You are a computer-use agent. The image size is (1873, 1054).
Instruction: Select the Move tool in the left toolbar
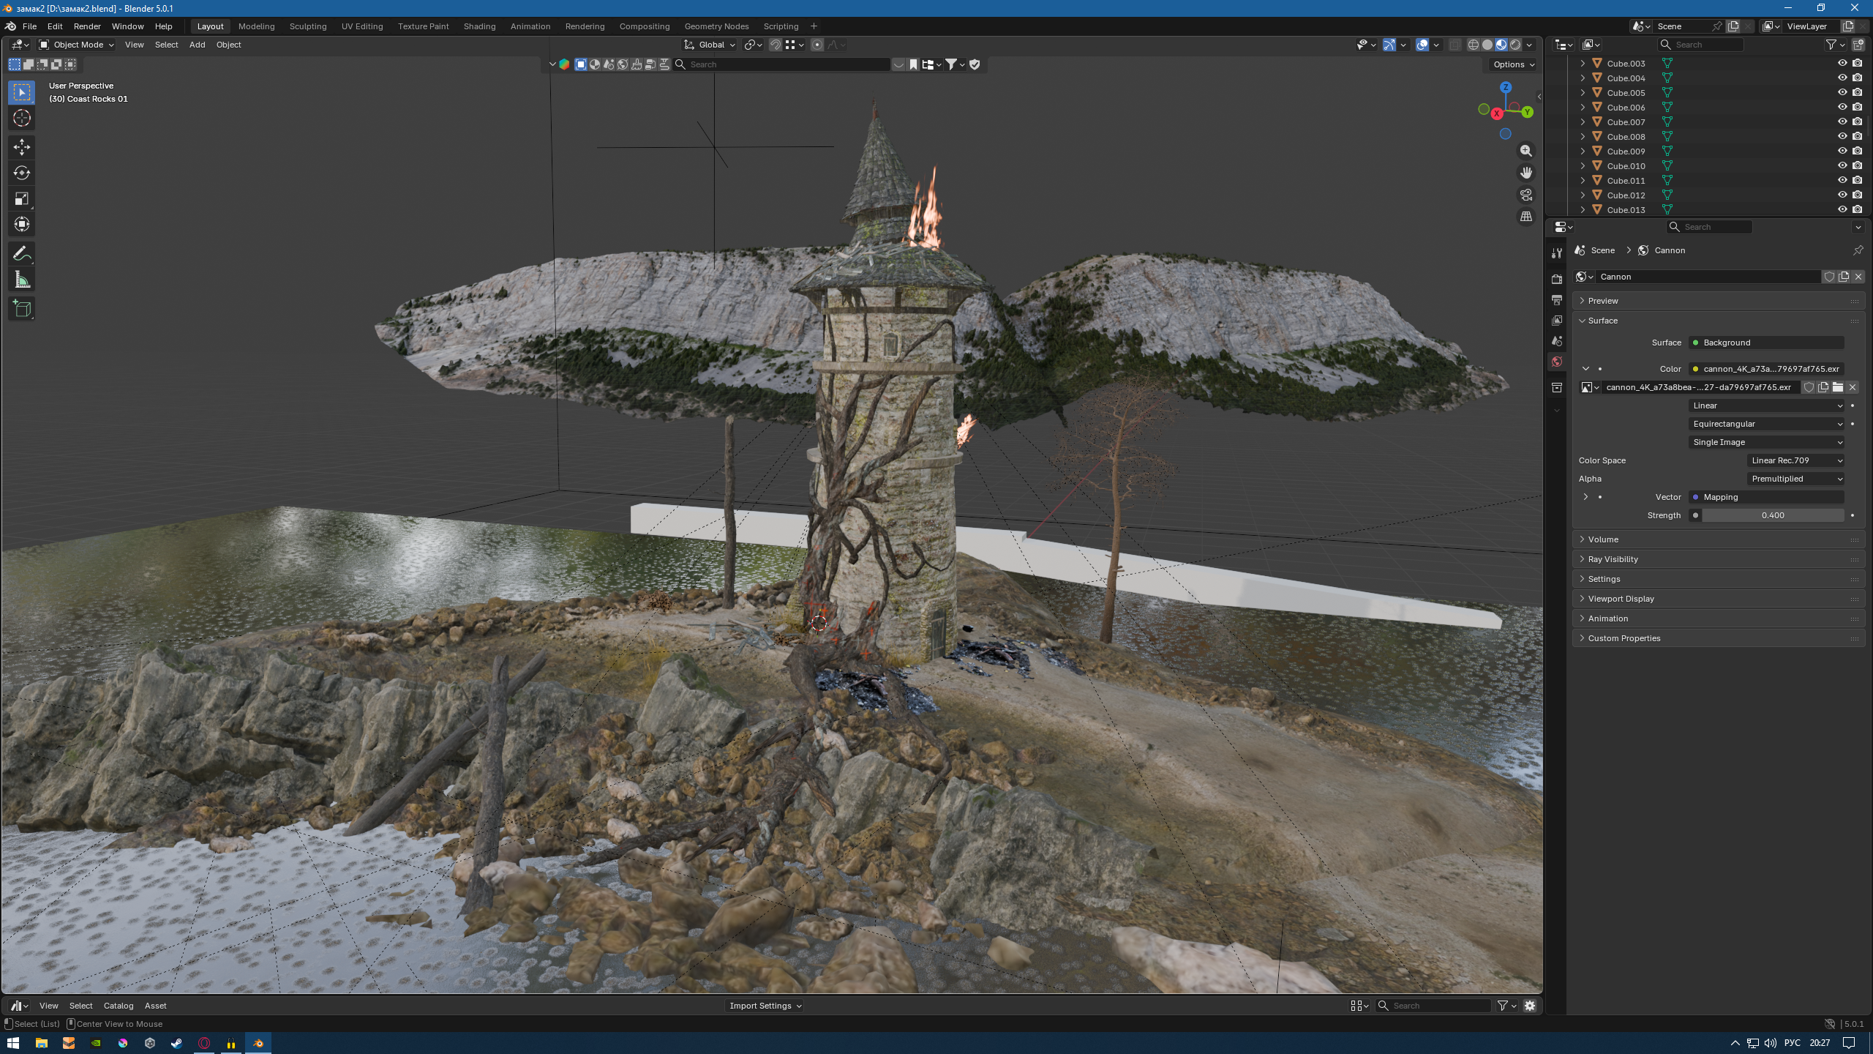click(x=22, y=147)
